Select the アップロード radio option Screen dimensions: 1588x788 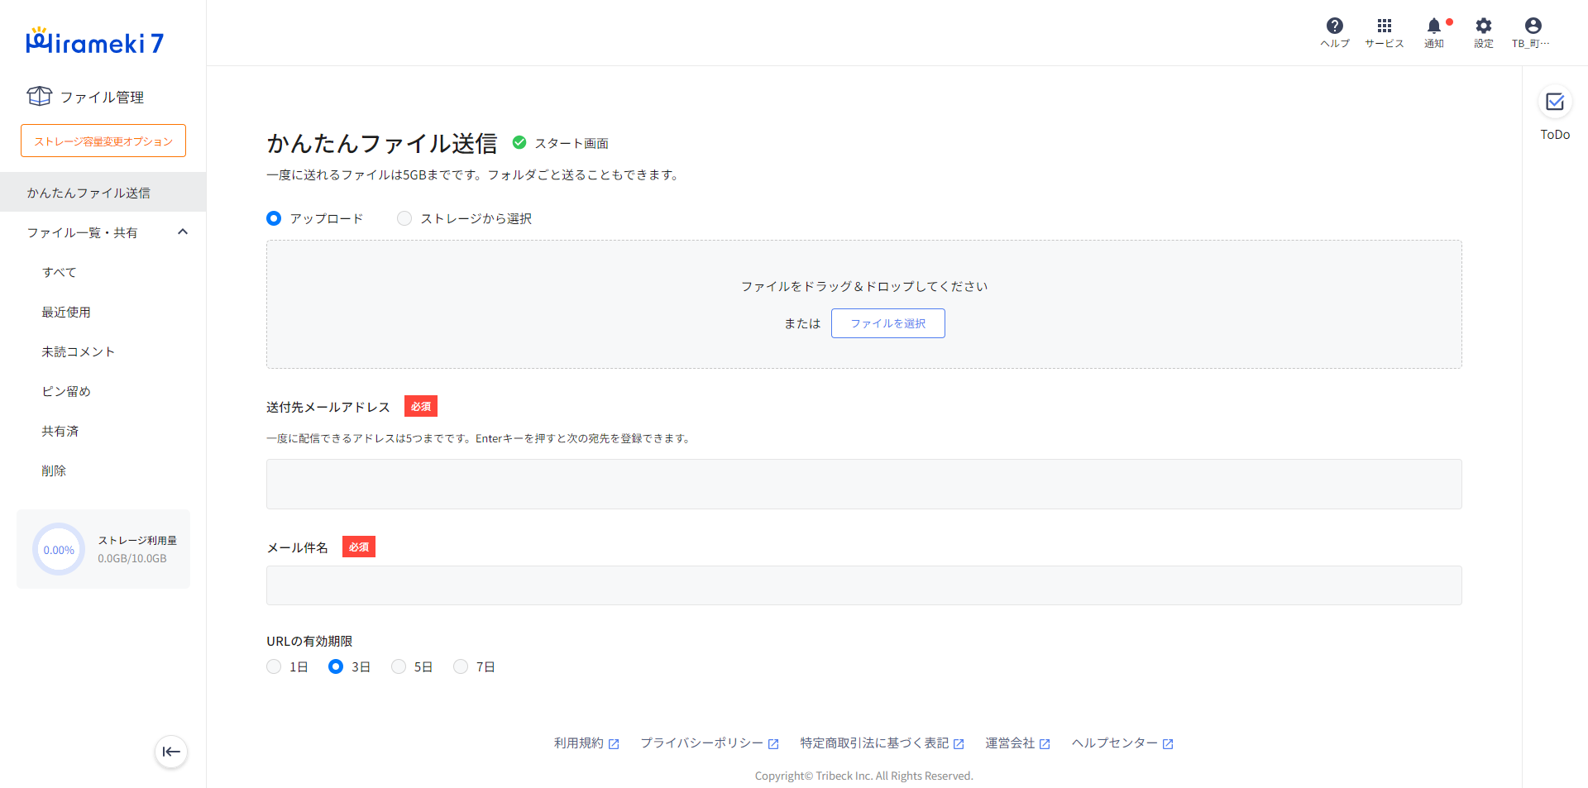(274, 218)
